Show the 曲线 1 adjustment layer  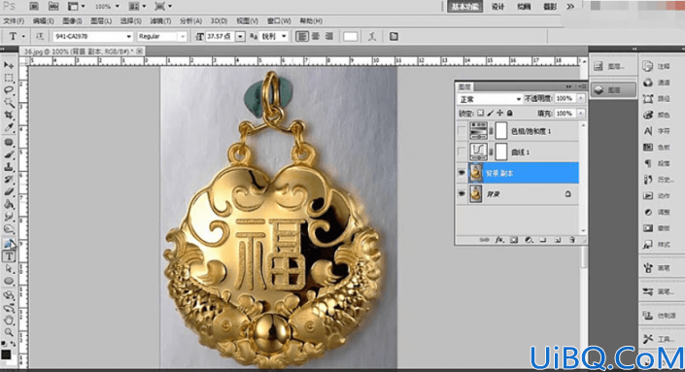point(462,152)
